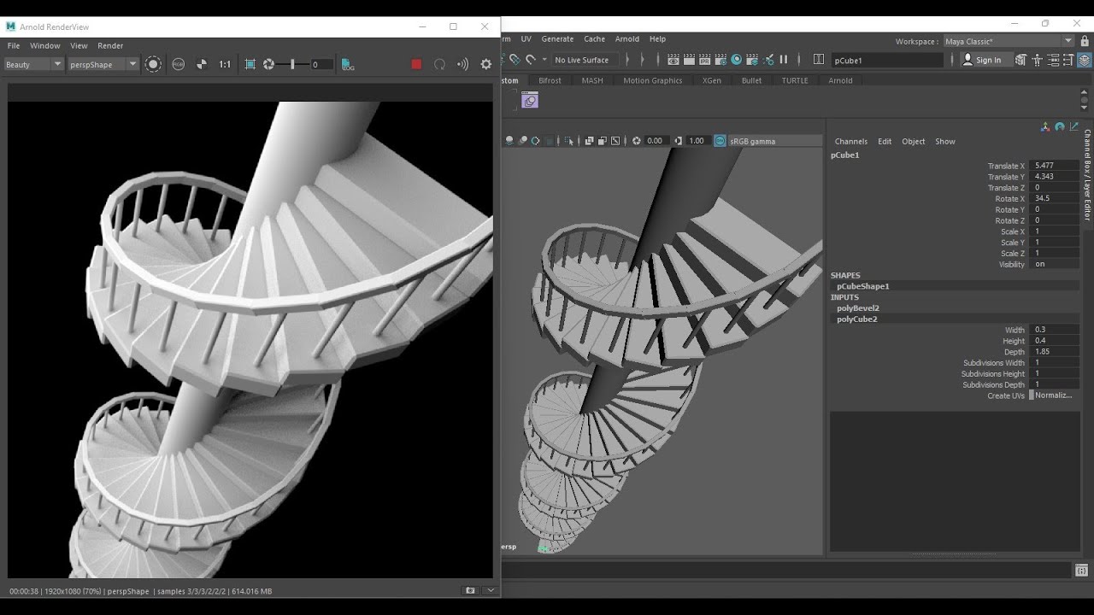Click the Translate X value field
This screenshot has height=615, width=1094.
pos(1056,166)
